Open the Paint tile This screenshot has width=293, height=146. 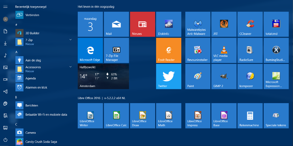(198, 77)
